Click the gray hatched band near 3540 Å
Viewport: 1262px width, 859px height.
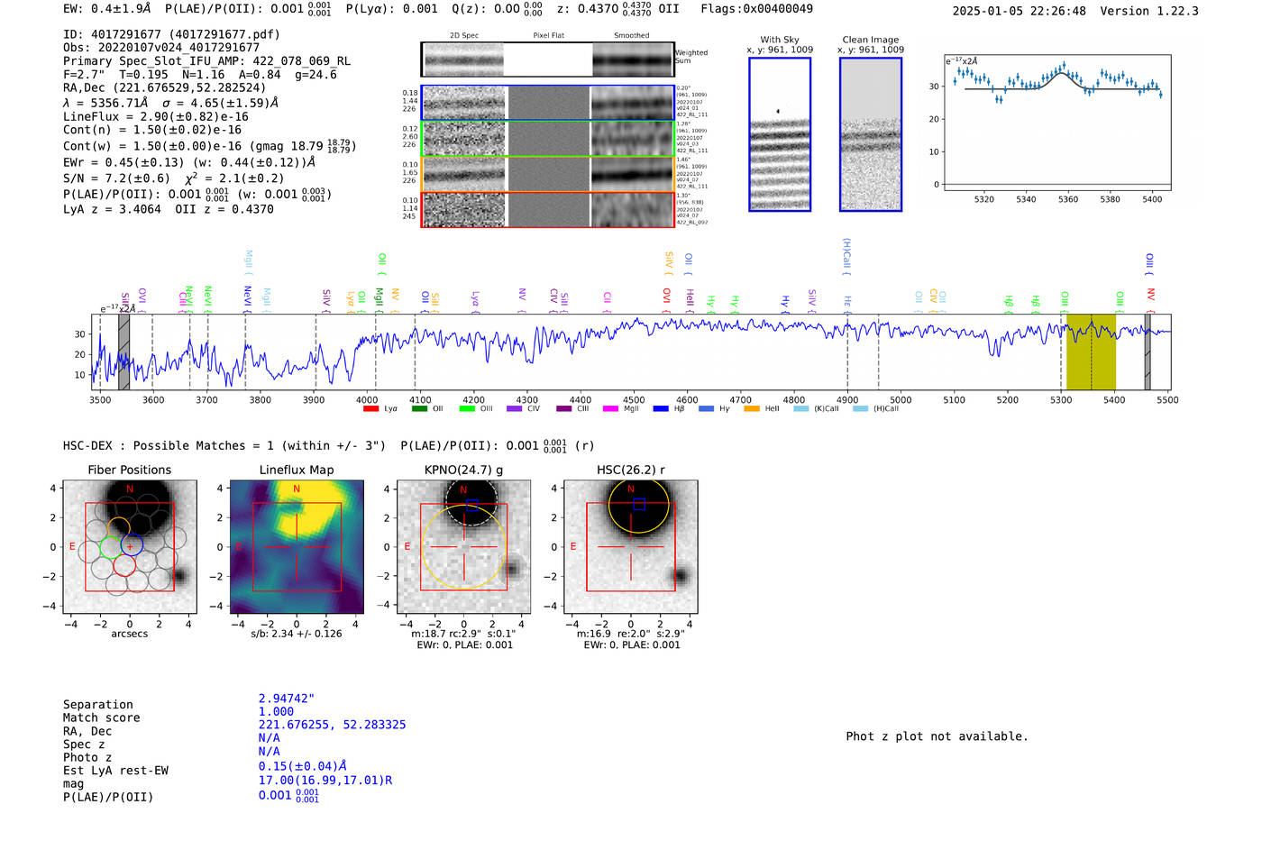124,352
